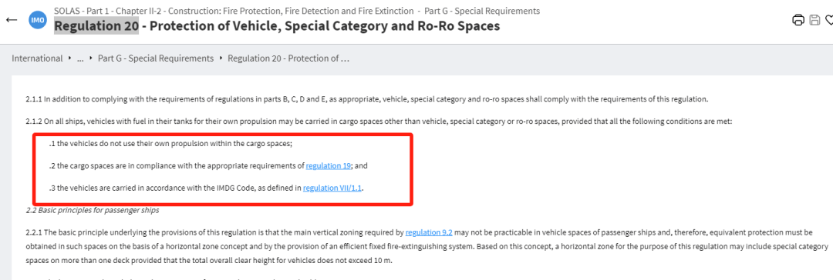
Task: Click the breadcrumb arrow before Regulation 20
Action: [x=221, y=58]
